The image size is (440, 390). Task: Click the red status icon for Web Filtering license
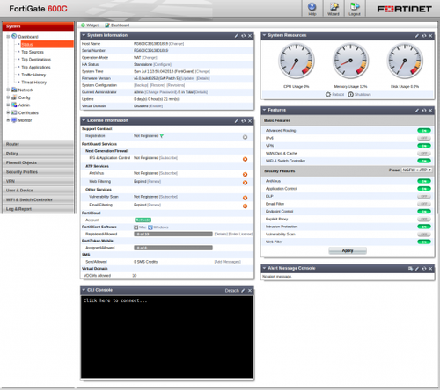pos(245,183)
